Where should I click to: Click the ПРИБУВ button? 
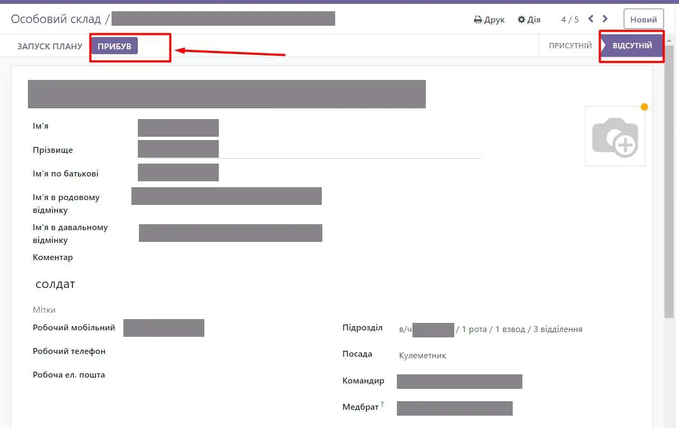pos(114,46)
